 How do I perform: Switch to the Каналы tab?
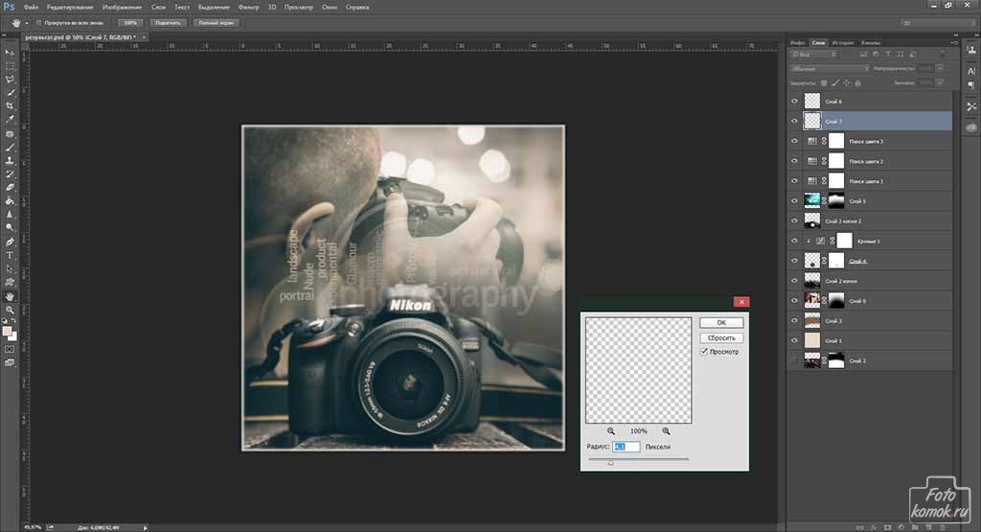pos(870,42)
